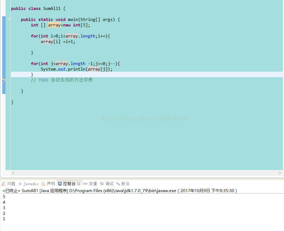This screenshot has height=231, width=284.
Task: Click 'array[i] =i+1;' statement
Action: [x=58, y=42]
